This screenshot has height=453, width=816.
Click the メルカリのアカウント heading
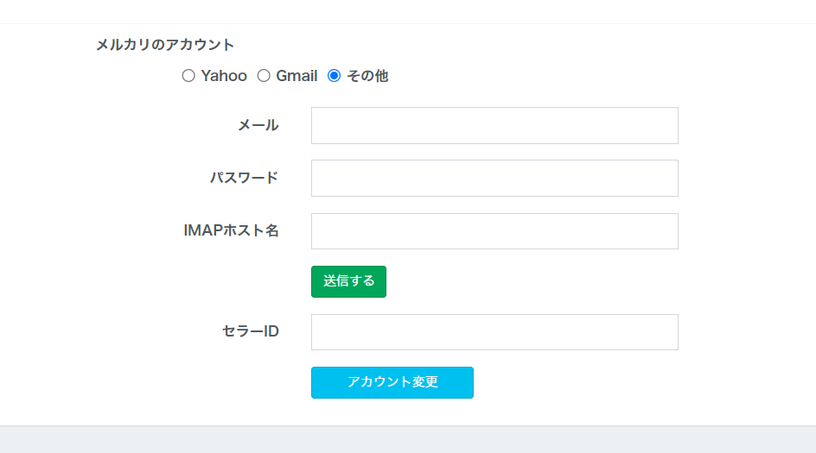tap(165, 45)
